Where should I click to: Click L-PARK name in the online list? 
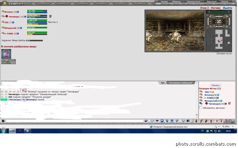[x=209, y=98]
